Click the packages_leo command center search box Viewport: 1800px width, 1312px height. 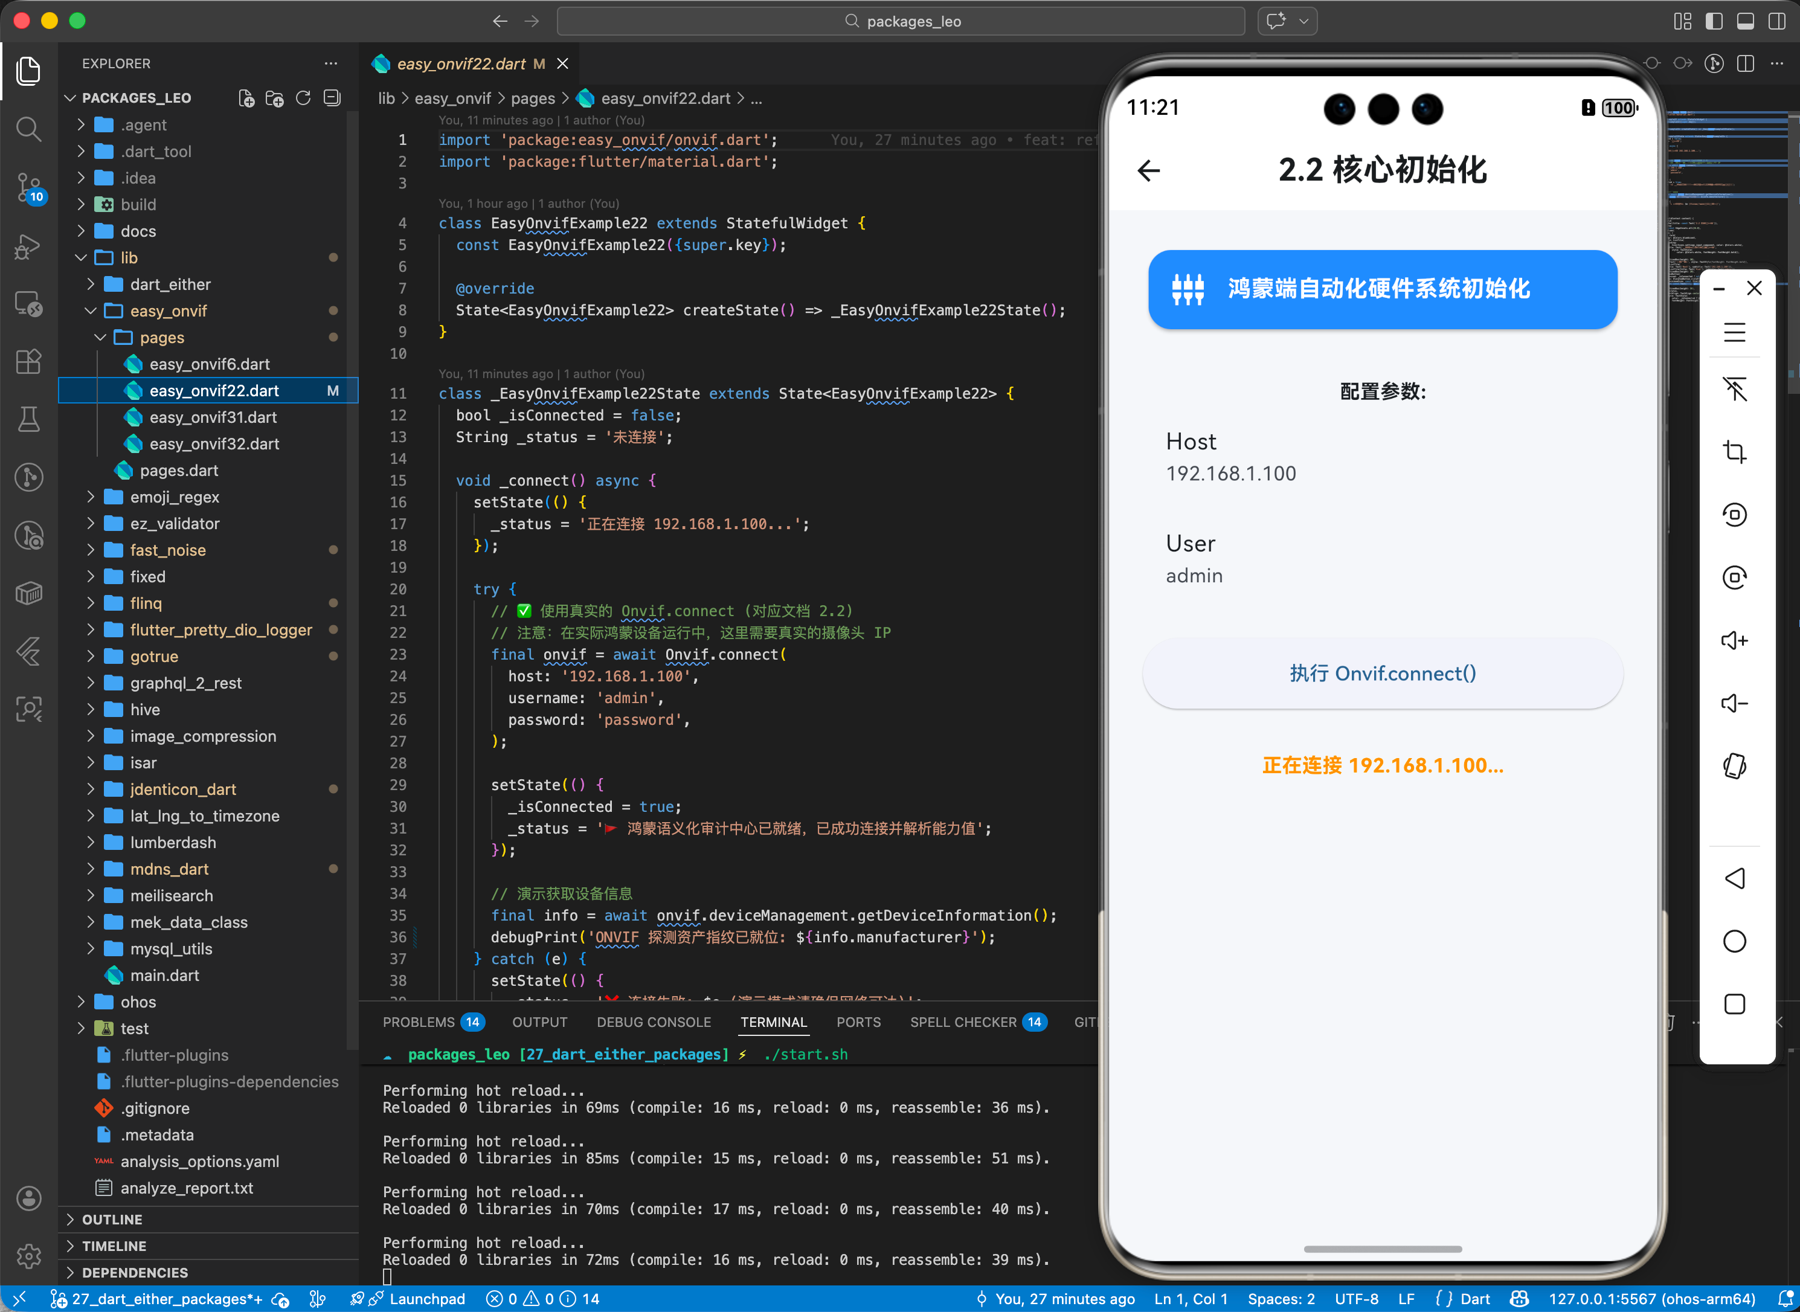(901, 21)
